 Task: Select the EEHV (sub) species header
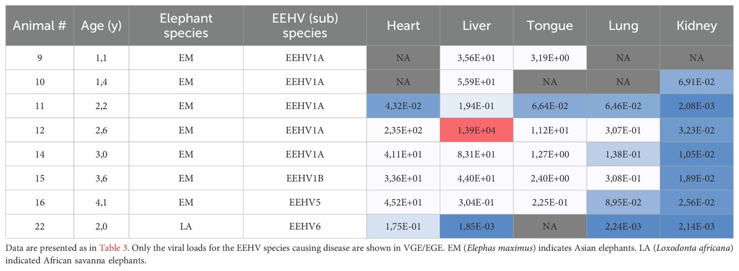[305, 26]
